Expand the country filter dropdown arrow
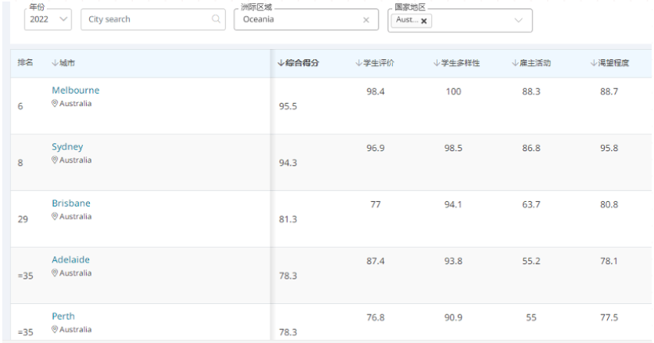Viewport: 654px width, 343px height. 518,20
